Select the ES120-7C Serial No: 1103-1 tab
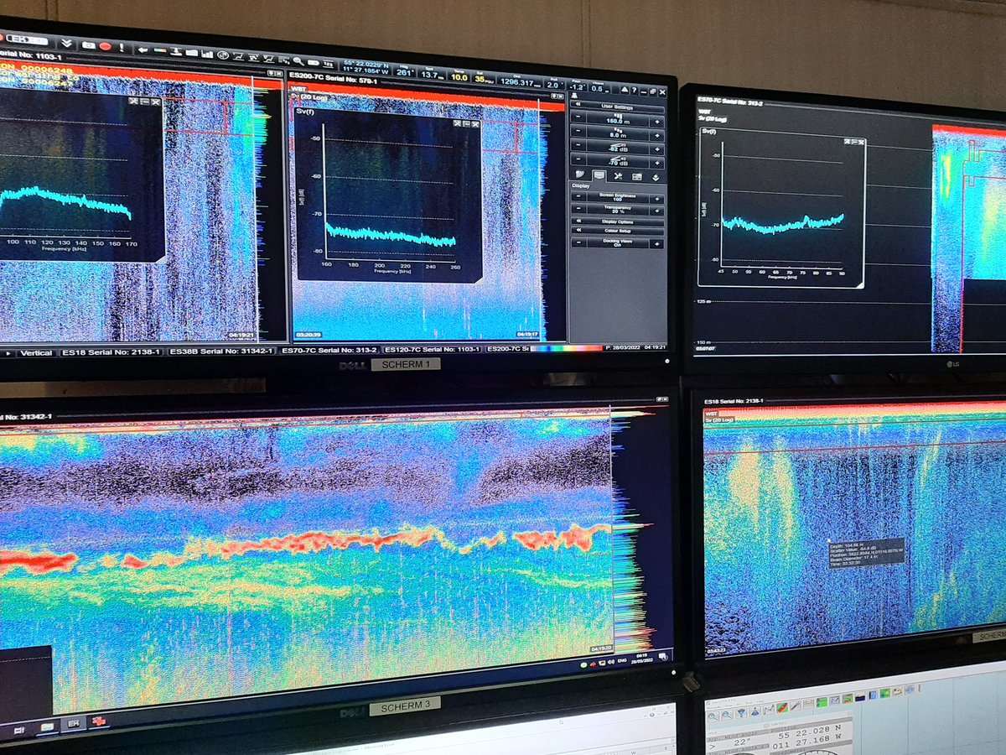The width and height of the screenshot is (1006, 755). [432, 349]
